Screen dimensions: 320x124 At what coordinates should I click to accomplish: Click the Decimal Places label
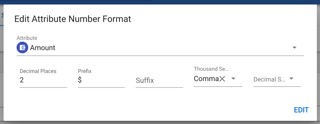[38, 71]
